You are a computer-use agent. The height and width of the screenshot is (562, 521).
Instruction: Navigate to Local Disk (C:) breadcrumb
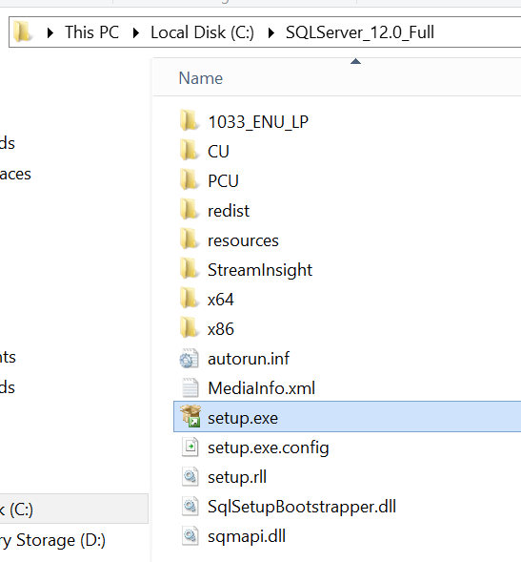202,32
